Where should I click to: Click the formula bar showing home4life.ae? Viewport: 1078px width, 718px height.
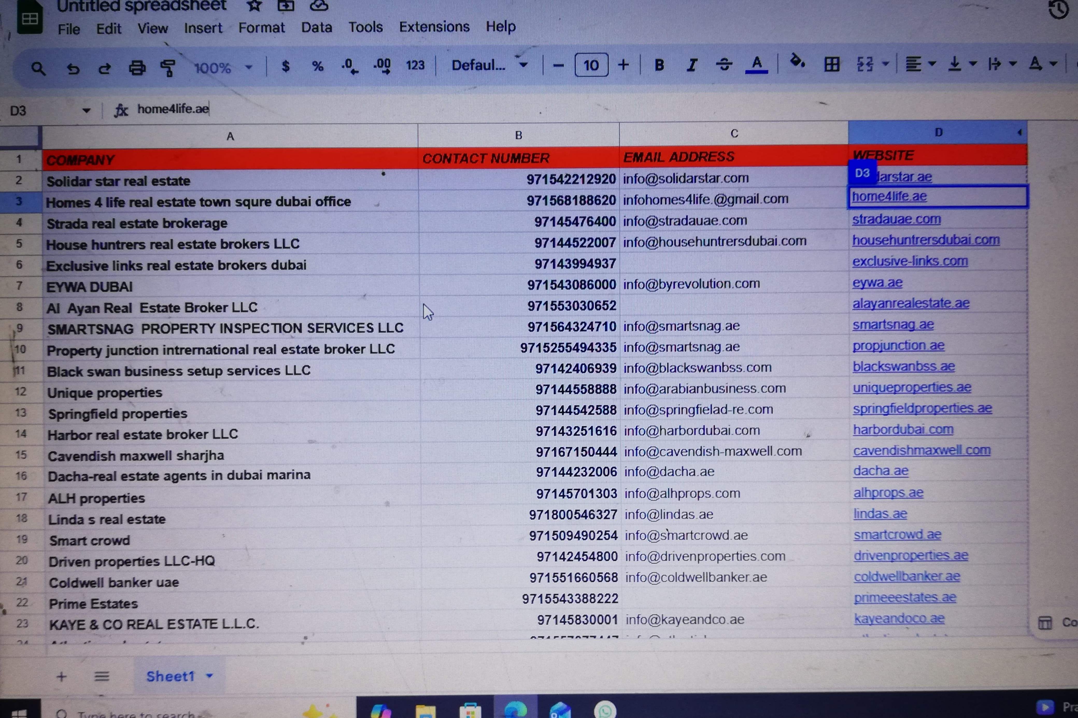coord(173,109)
